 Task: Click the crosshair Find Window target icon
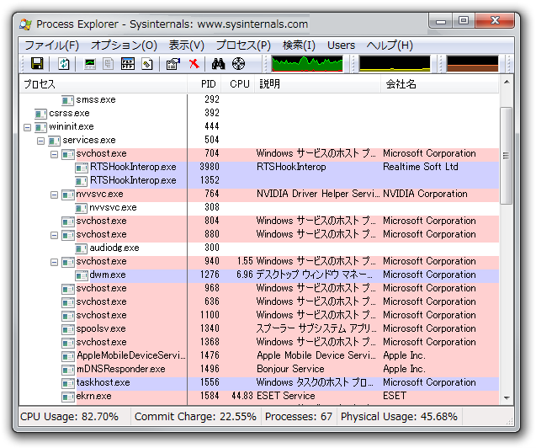[238, 64]
